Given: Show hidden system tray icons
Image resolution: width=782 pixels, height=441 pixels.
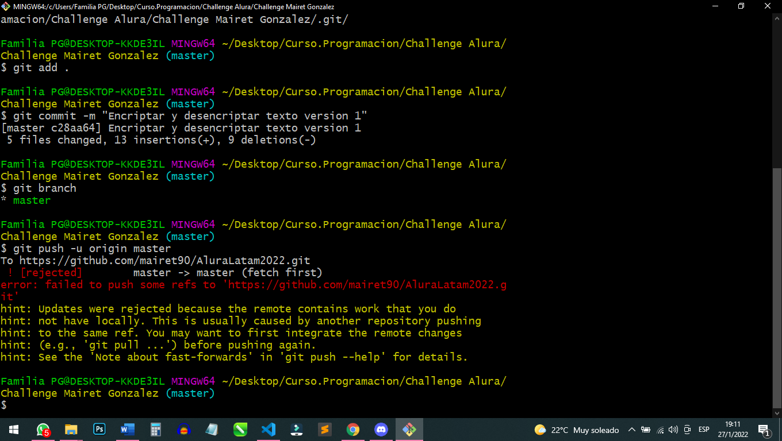Looking at the screenshot, I should click(632, 430).
